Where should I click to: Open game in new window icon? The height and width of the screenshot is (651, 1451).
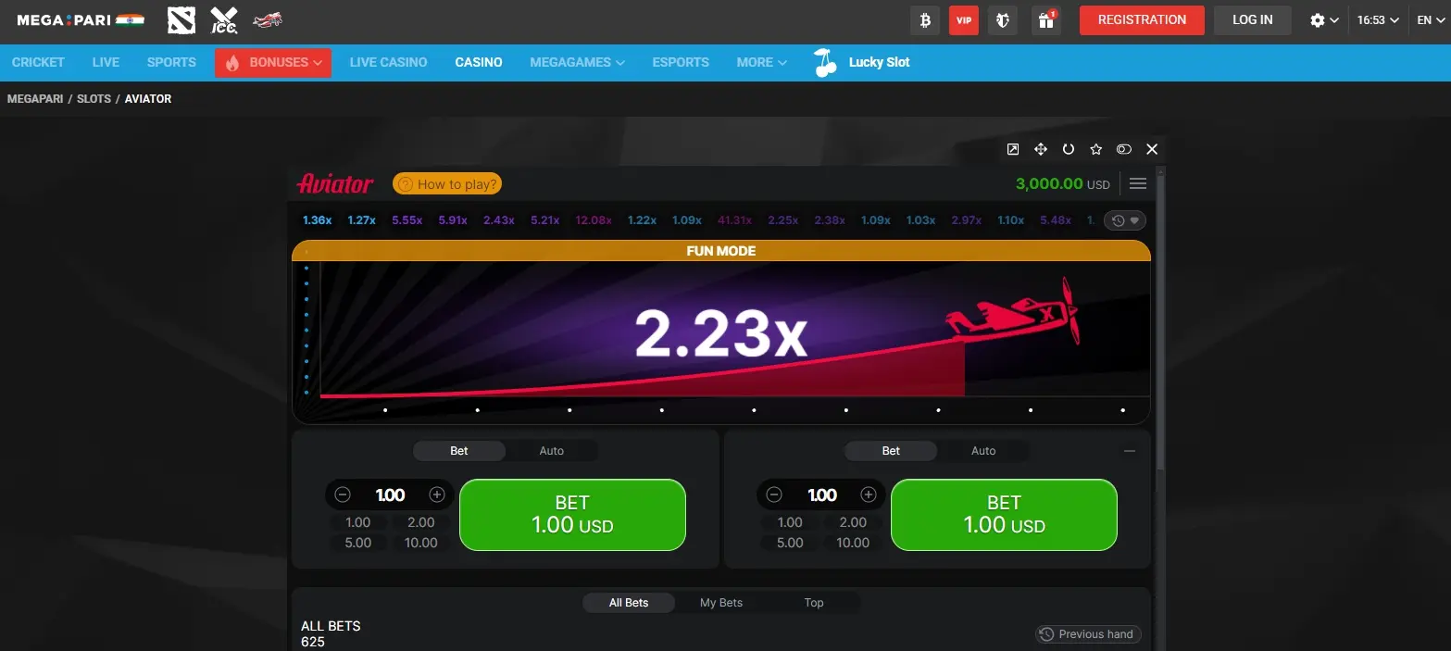tap(1013, 149)
